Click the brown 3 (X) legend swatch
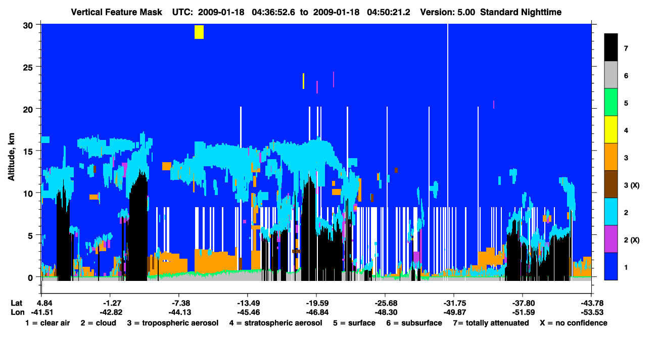Image resolution: width=657 pixels, height=337 pixels. click(611, 184)
